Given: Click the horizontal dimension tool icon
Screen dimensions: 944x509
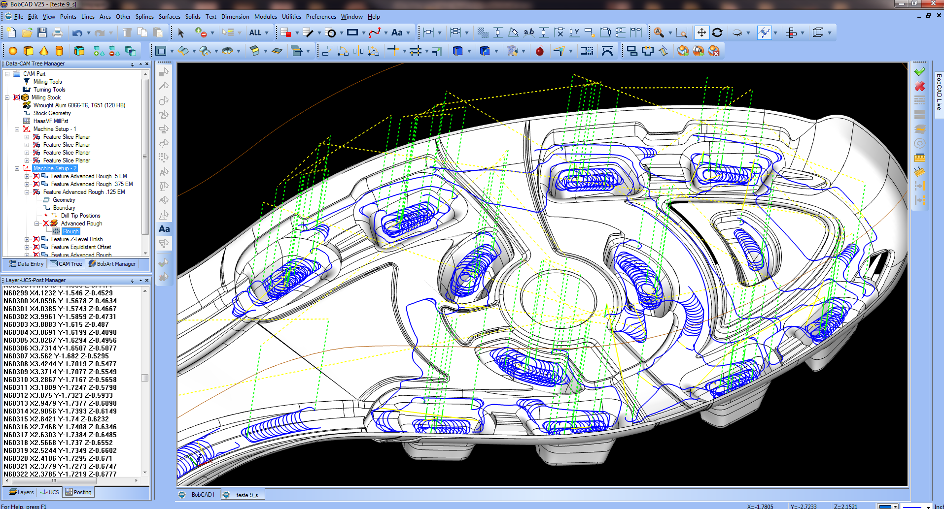Looking at the screenshot, I should [x=428, y=33].
